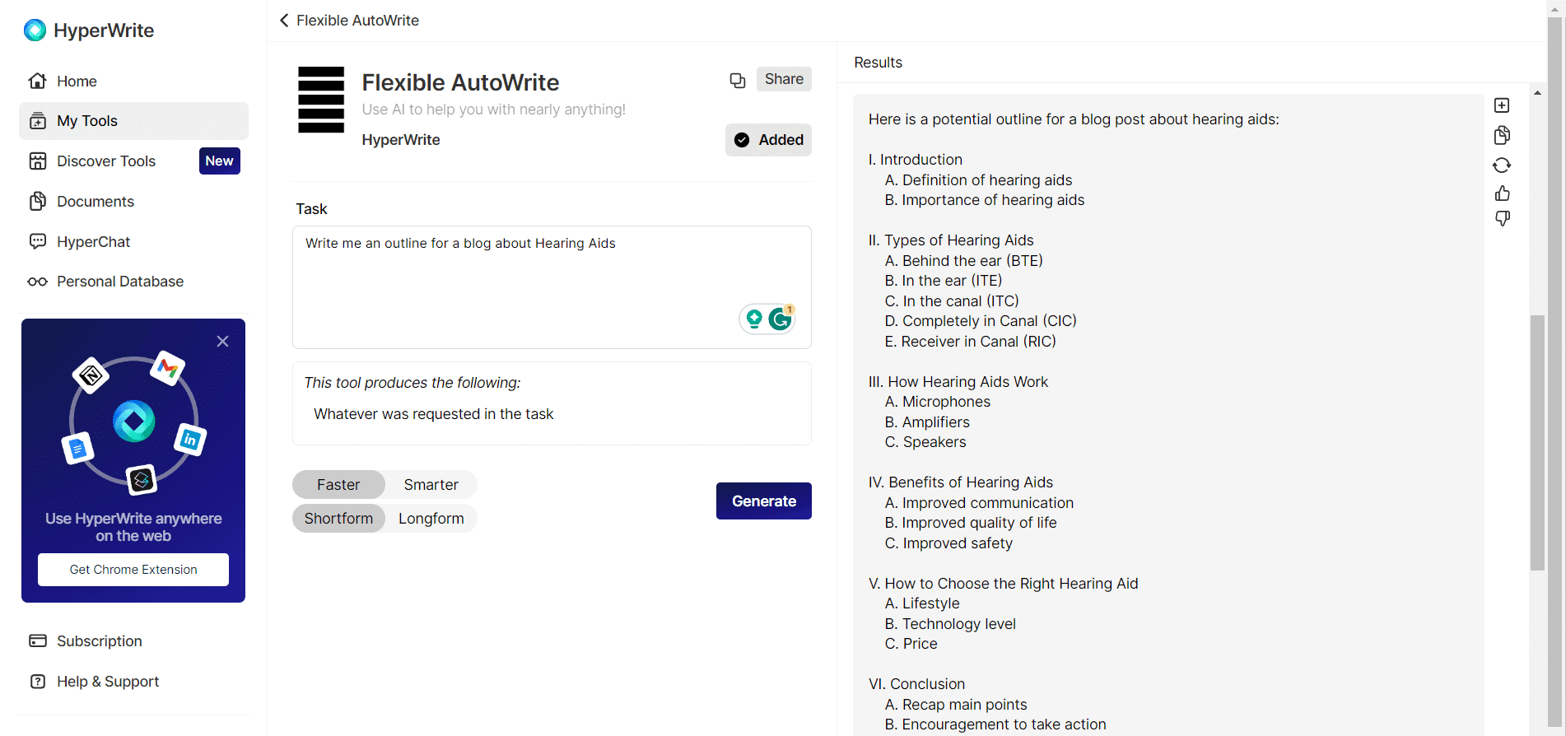Select Shortform output length
This screenshot has width=1566, height=736.
(x=338, y=519)
